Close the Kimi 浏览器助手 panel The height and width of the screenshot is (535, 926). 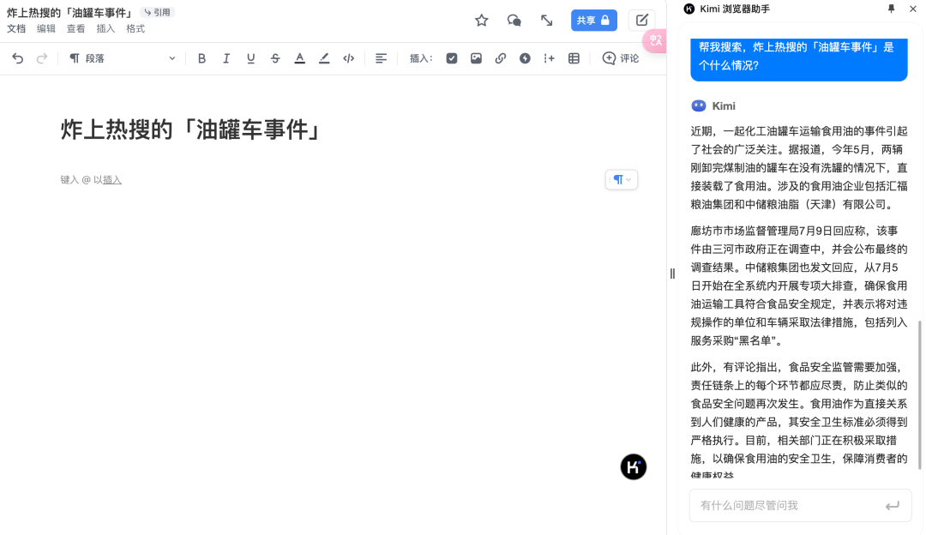(913, 9)
